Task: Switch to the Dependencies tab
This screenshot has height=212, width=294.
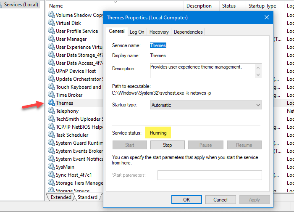Action: coord(188,32)
